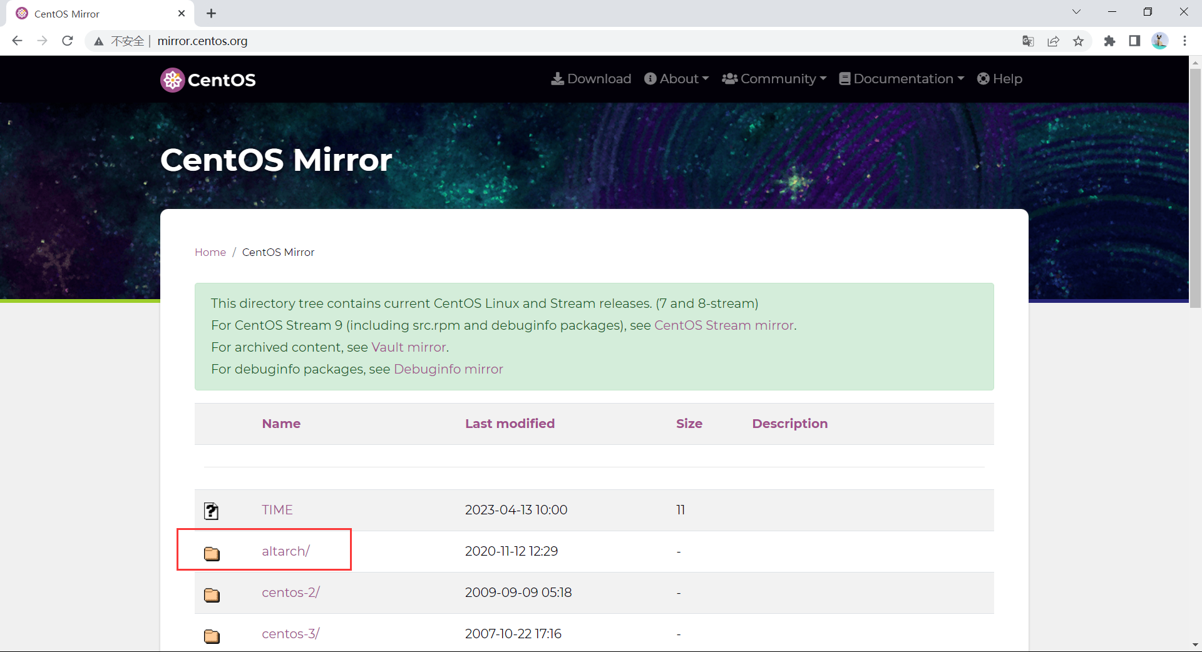1202x652 pixels.
Task: Click the altarch folder icon
Action: tap(212, 553)
